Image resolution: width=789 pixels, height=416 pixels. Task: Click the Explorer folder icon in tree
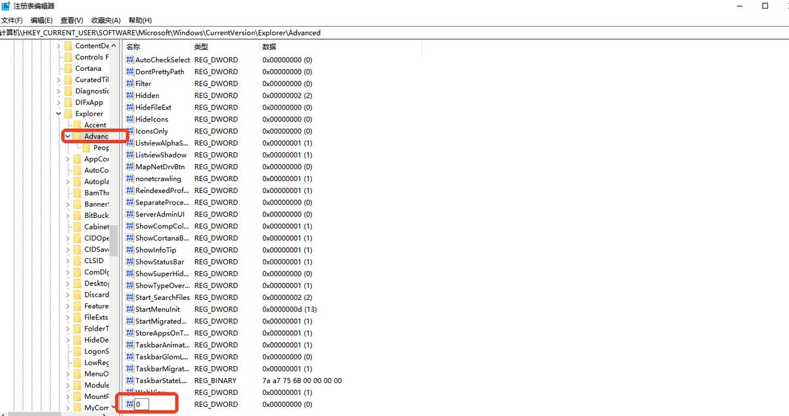(x=68, y=114)
